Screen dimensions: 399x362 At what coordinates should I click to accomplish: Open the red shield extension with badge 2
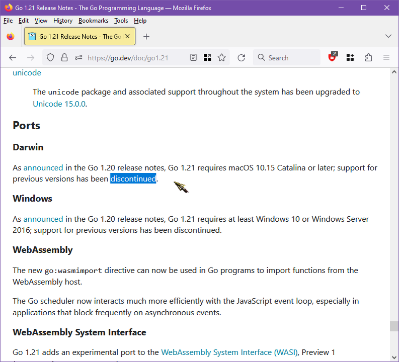point(333,57)
